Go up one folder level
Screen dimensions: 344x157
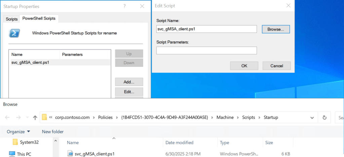point(35,117)
